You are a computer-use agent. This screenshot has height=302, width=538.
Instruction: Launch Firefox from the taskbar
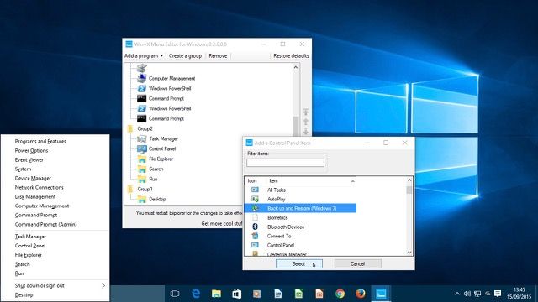click(x=361, y=294)
